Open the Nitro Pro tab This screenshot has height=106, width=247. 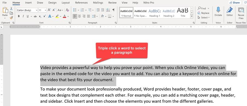(149, 3)
